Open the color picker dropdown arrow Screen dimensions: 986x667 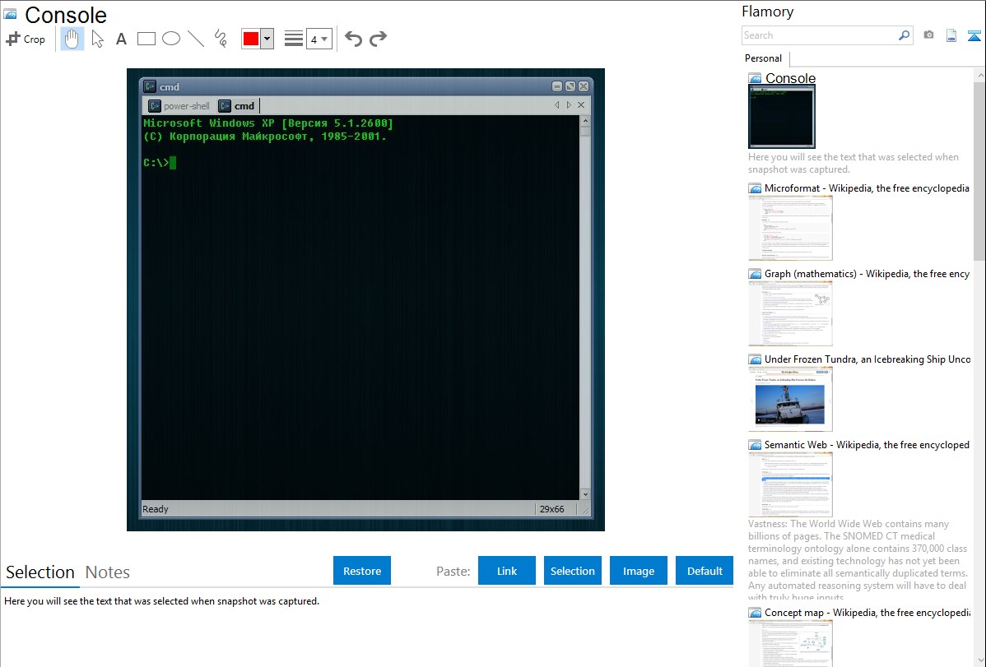(267, 39)
